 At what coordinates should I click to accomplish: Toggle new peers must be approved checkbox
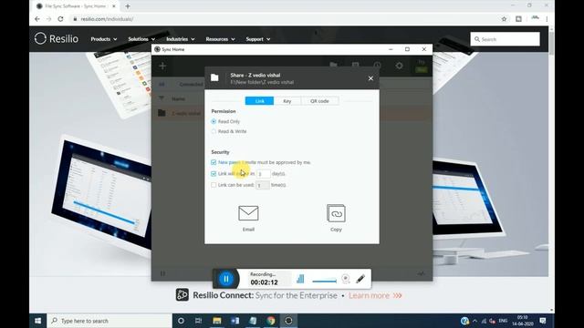[214, 162]
